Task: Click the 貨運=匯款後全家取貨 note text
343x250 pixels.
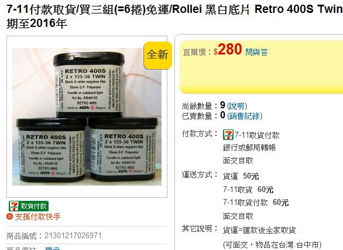Action: point(259,230)
